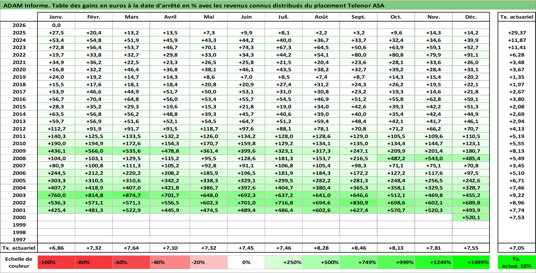Select the +250% light green swatch

[284, 262]
